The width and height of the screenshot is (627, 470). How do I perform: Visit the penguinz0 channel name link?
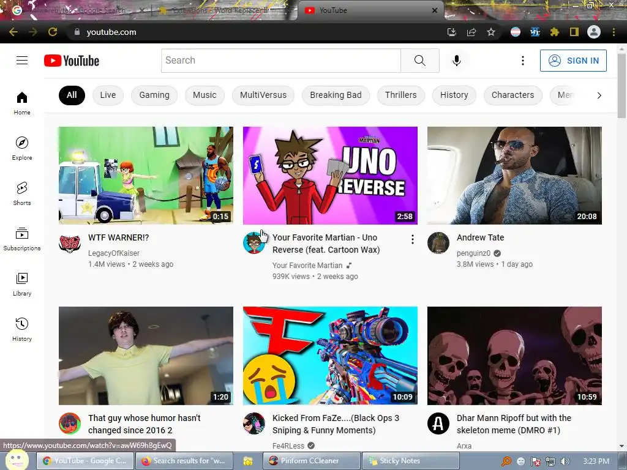coord(473,253)
